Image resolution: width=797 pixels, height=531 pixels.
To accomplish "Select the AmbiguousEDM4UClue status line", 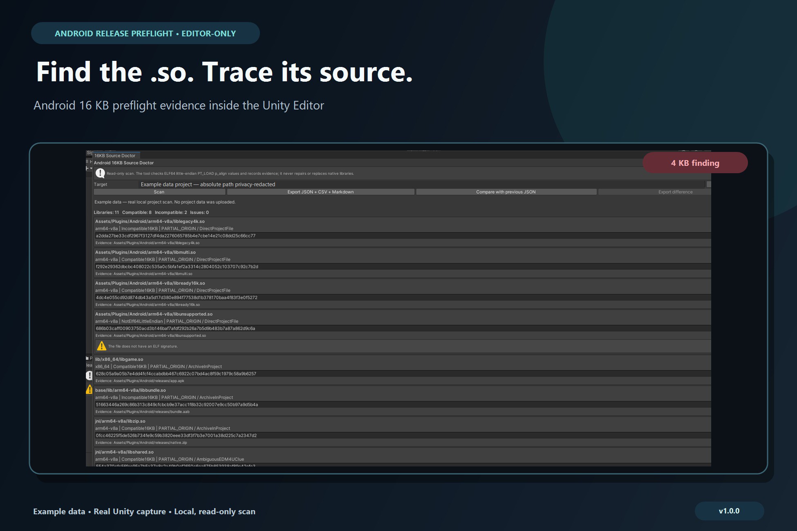I will [x=170, y=459].
